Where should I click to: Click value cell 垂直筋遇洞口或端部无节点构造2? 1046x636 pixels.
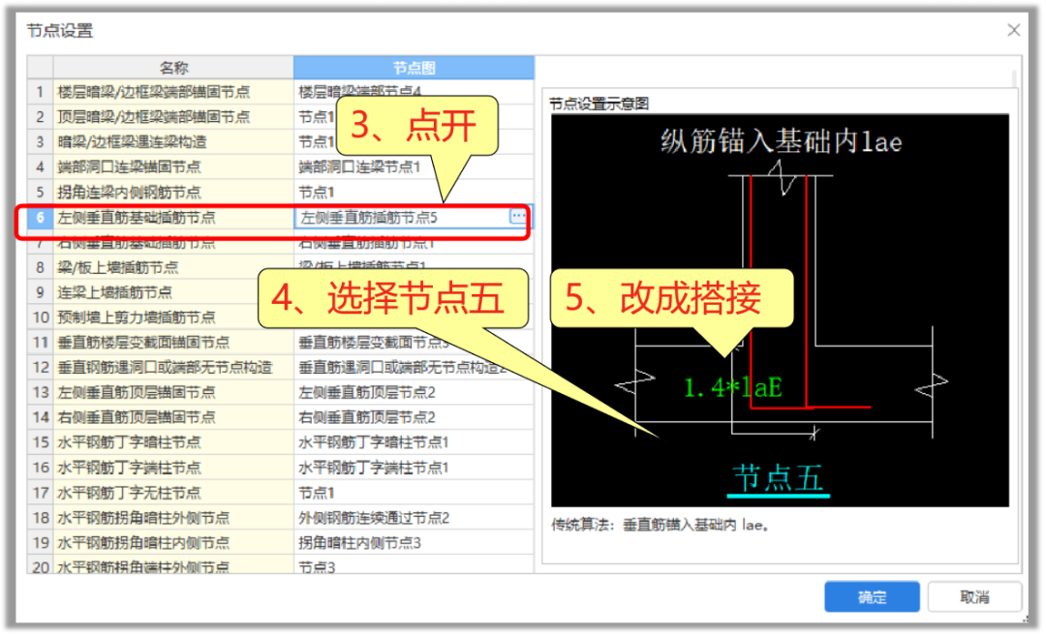coord(414,367)
